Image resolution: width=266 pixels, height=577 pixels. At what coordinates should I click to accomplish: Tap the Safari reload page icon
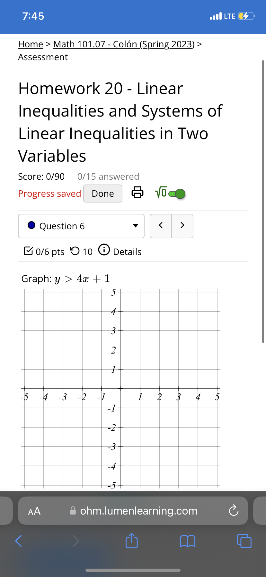click(234, 511)
